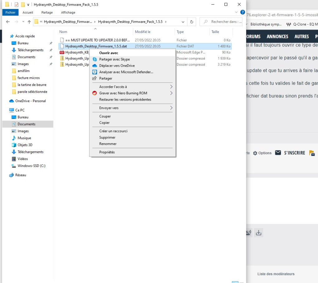Click the Microsoft Defender shield icon
This screenshot has width=318, height=283.
tap(94, 72)
